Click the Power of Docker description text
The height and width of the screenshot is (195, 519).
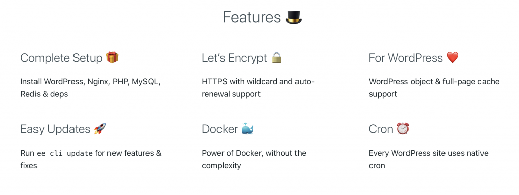click(x=254, y=159)
